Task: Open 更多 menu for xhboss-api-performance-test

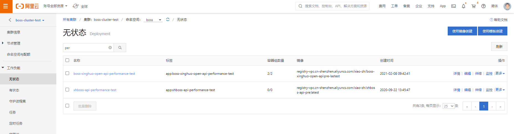Action: (x=500, y=90)
